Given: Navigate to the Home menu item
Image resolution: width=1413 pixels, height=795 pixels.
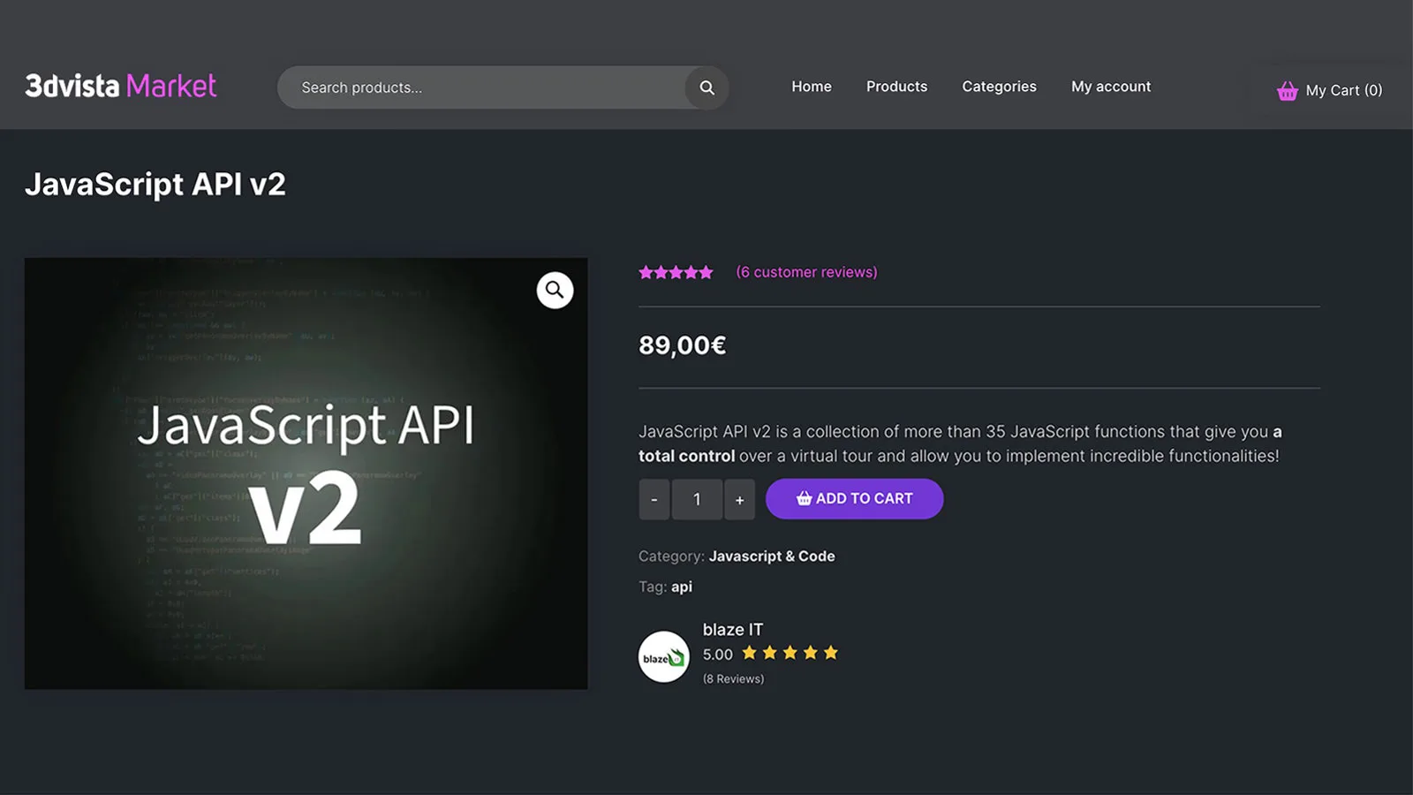Looking at the screenshot, I should (811, 87).
